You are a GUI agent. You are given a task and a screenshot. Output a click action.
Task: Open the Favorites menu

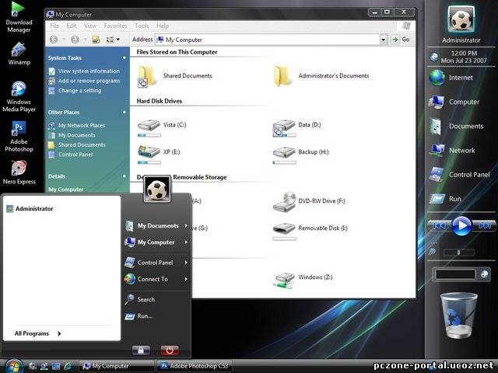[115, 26]
